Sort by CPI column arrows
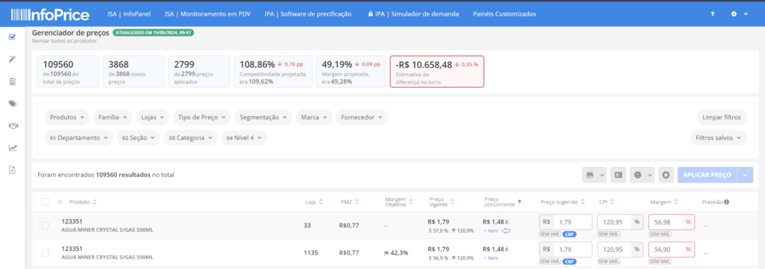765x269 pixels. point(612,202)
